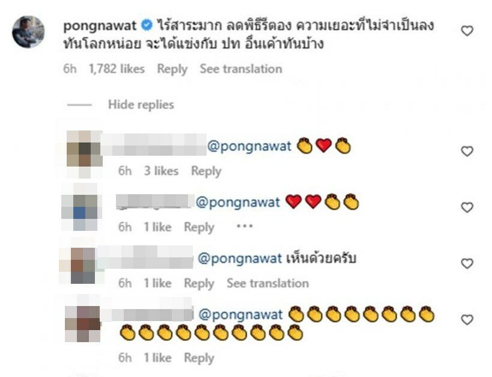492x377 pixels.
Task: Open the three-dot options on second reply
Action: tap(244, 226)
